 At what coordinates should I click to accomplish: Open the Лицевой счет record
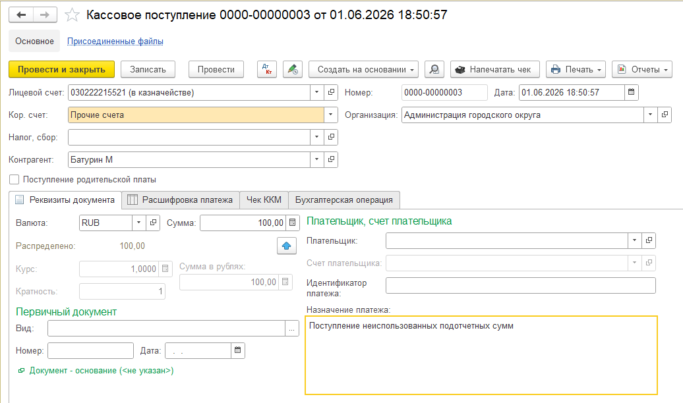(331, 92)
